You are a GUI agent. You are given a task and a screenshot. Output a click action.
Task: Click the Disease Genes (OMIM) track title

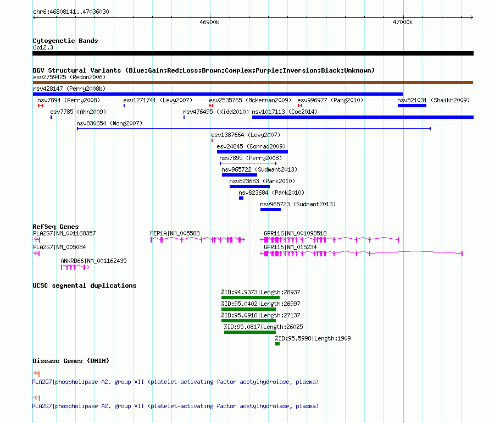pyautogui.click(x=71, y=361)
